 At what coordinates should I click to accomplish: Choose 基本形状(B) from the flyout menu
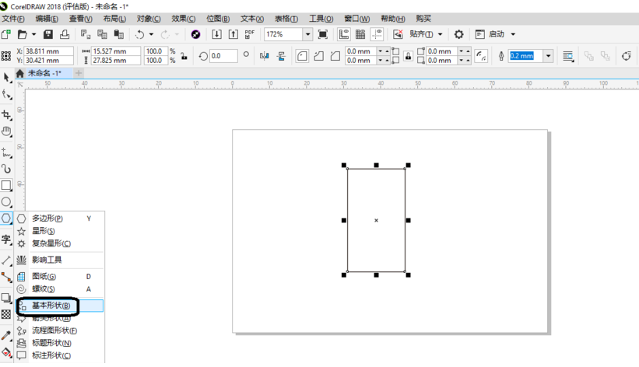tap(51, 306)
